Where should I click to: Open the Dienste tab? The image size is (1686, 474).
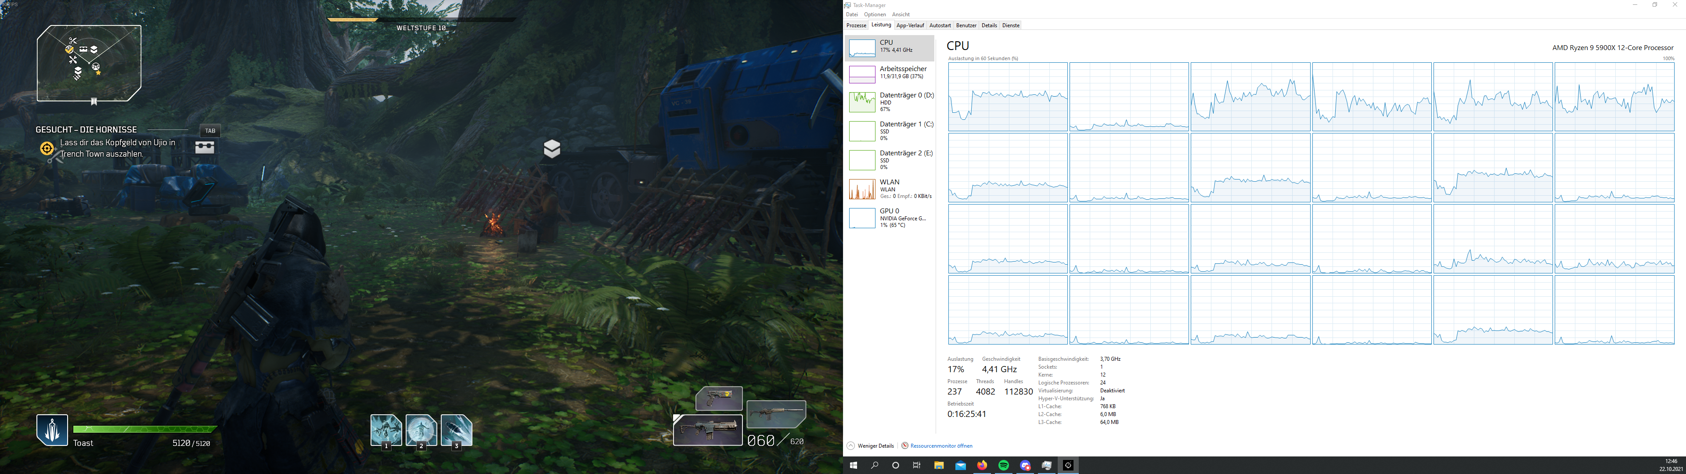pos(1011,25)
